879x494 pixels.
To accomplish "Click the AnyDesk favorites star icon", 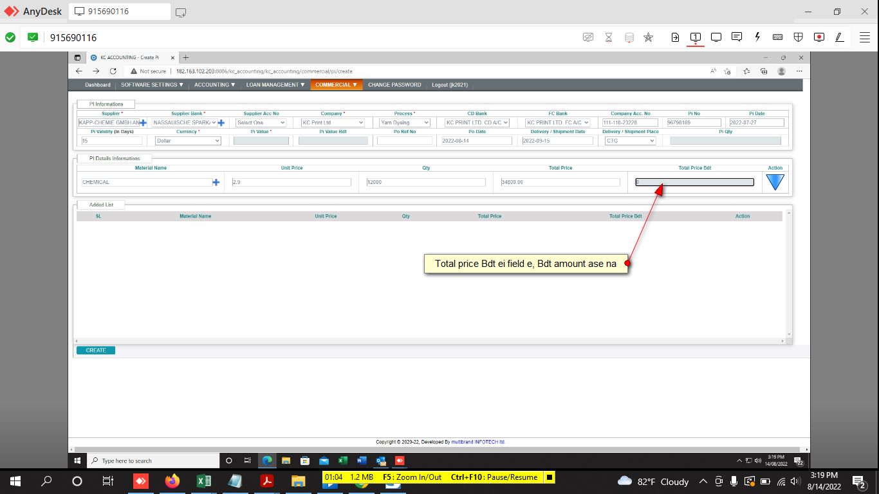I will [648, 37].
